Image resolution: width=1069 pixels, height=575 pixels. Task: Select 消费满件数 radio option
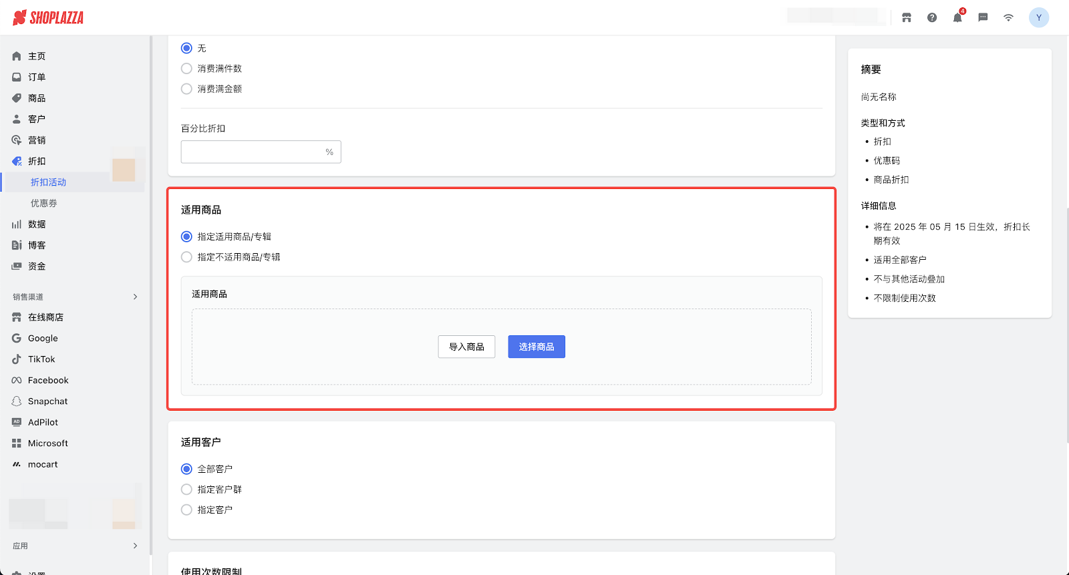click(x=187, y=69)
